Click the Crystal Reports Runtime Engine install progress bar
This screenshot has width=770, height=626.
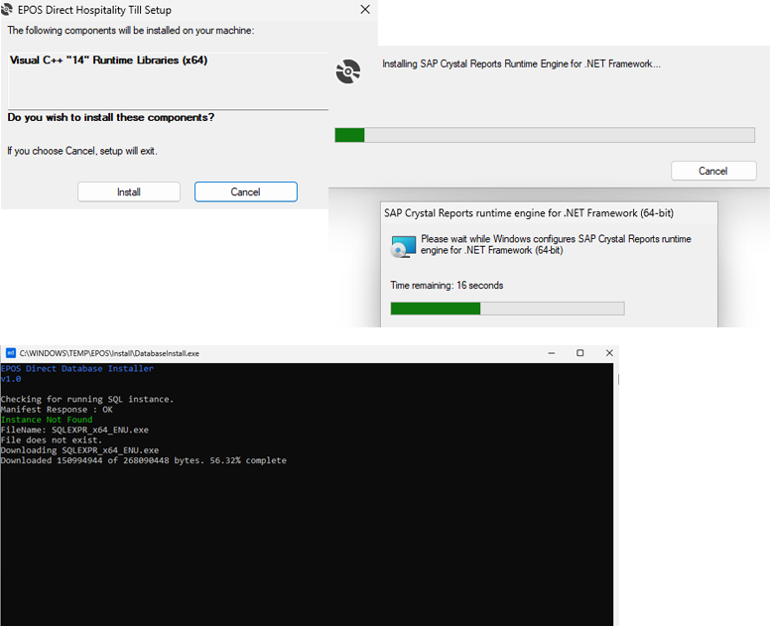click(x=545, y=135)
